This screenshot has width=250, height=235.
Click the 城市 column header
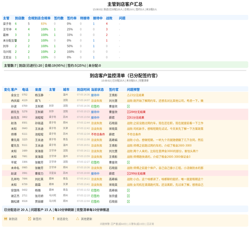pyautogui.click(x=66, y=89)
